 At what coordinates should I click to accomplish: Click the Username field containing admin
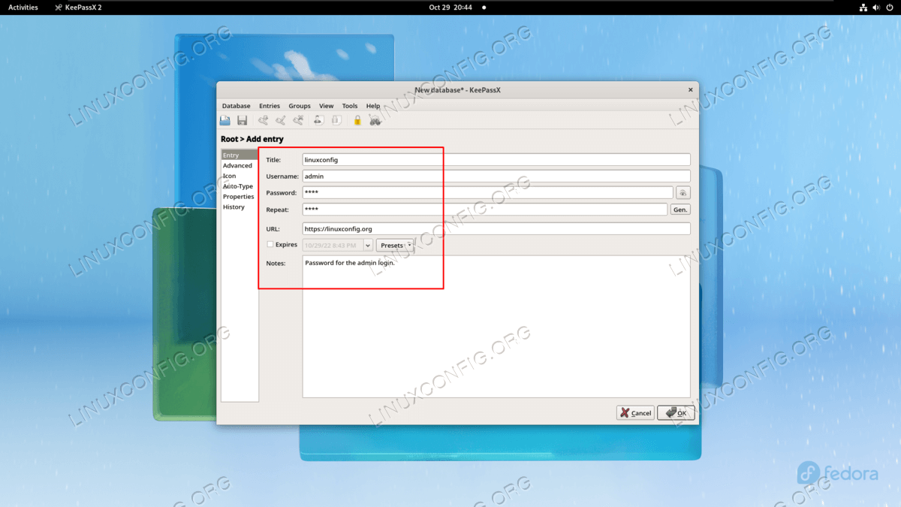496,177
